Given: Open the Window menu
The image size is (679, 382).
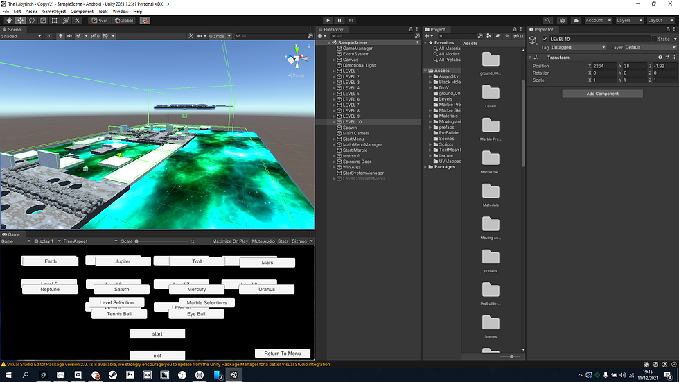Looking at the screenshot, I should coord(121,12).
